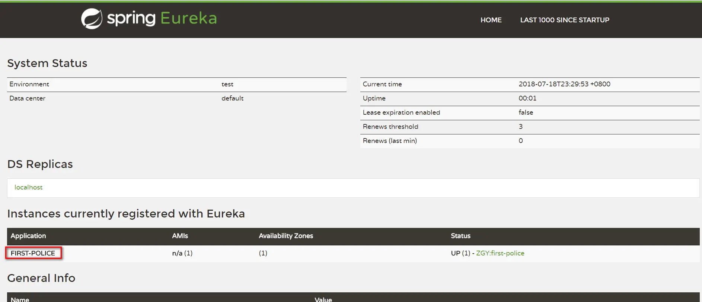The height and width of the screenshot is (302, 702).
Task: Click the Status column header
Action: click(x=460, y=236)
